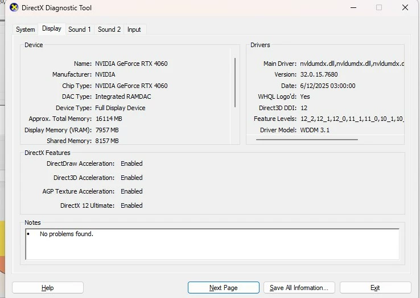Switch to the System tab
The height and width of the screenshot is (298, 420).
(26, 30)
